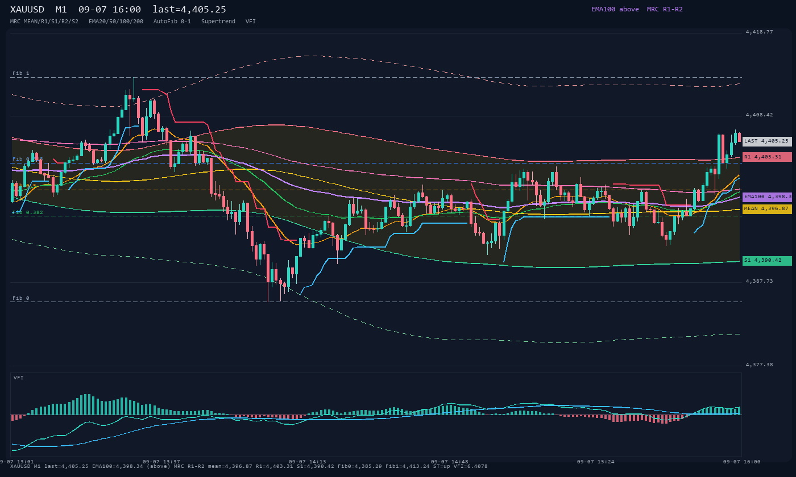Click the '09-07 14:13' time axis label
This screenshot has width=796, height=477.
tap(308, 462)
